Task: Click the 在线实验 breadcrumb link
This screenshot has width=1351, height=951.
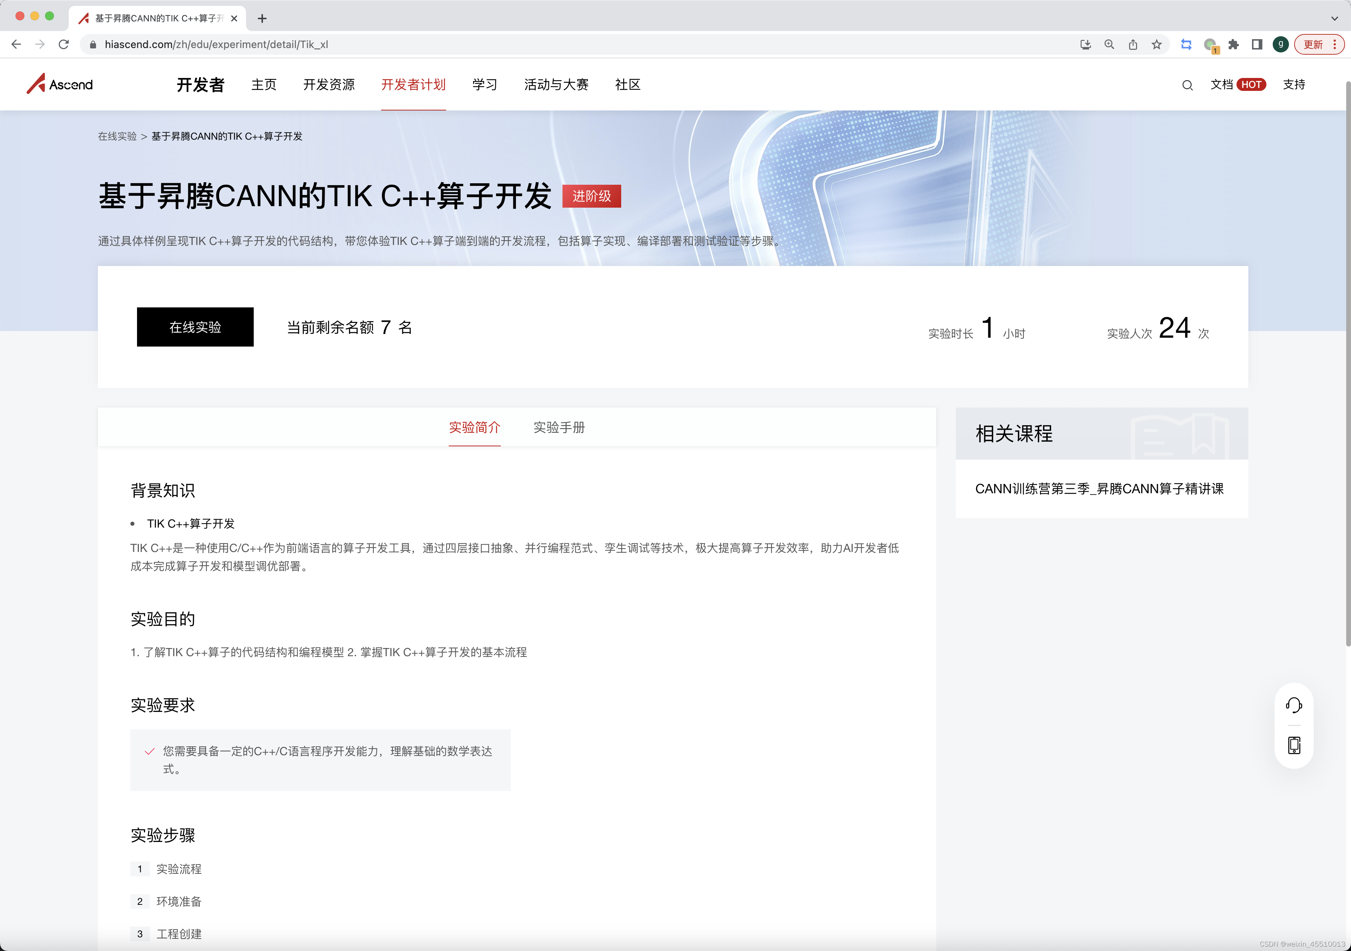Action: point(117,137)
